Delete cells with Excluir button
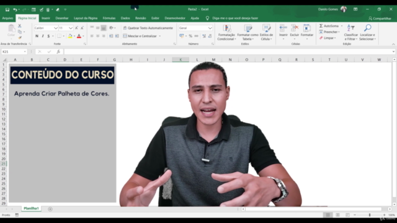The height and width of the screenshot is (223, 397). (295, 32)
